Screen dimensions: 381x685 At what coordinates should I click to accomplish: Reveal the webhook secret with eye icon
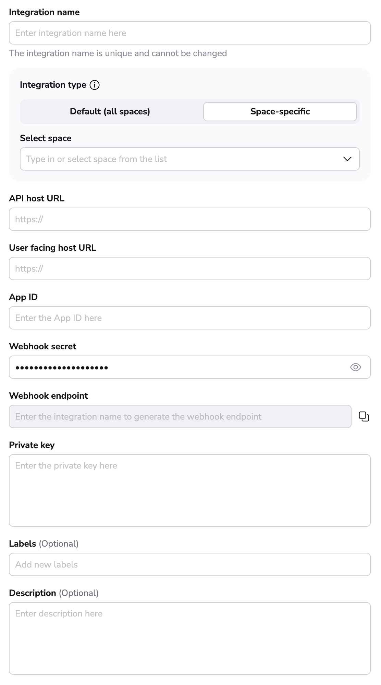coord(355,367)
